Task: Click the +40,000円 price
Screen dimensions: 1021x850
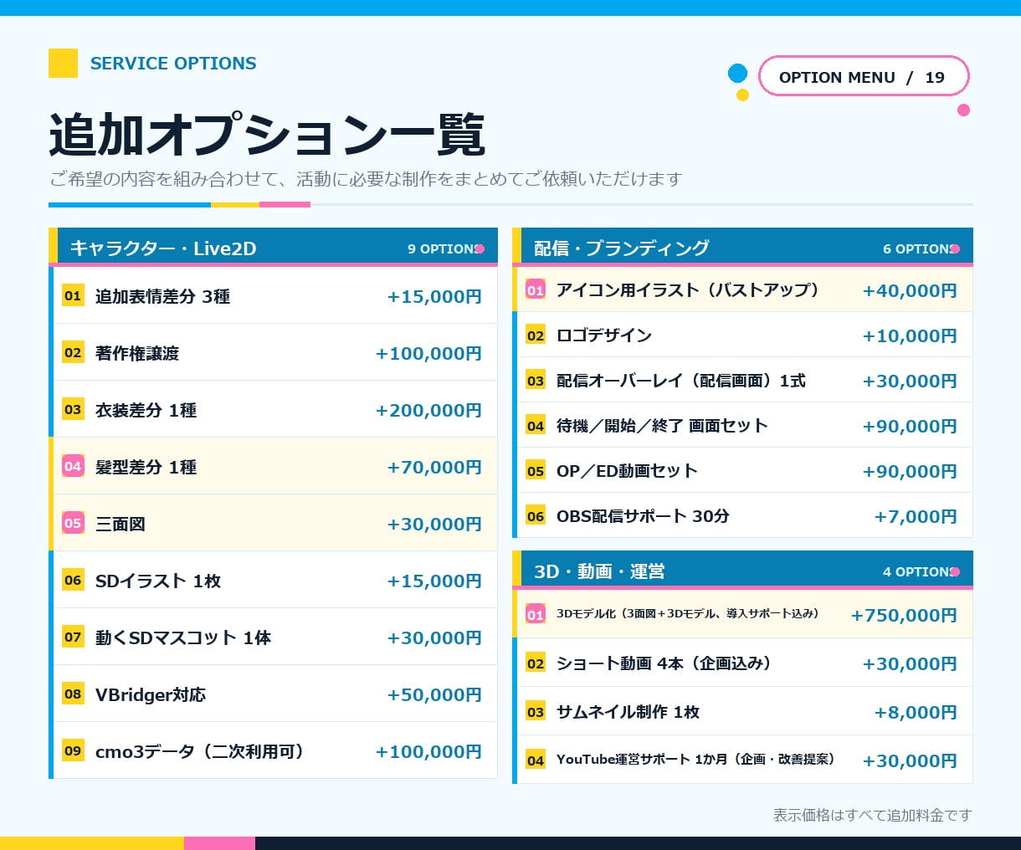Action: 910,290
